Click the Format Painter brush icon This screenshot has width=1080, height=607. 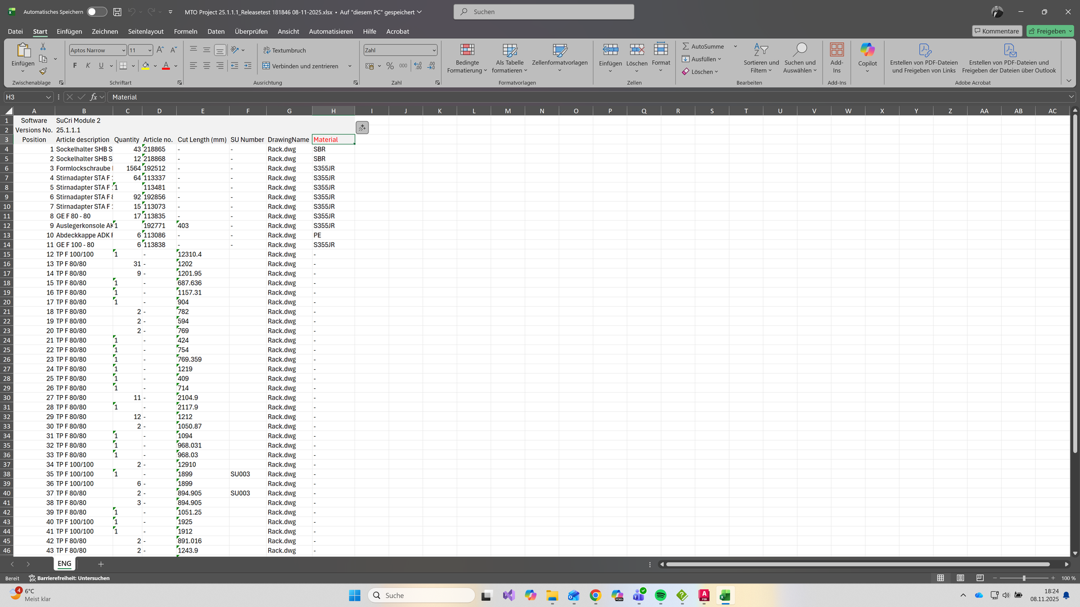click(x=43, y=71)
